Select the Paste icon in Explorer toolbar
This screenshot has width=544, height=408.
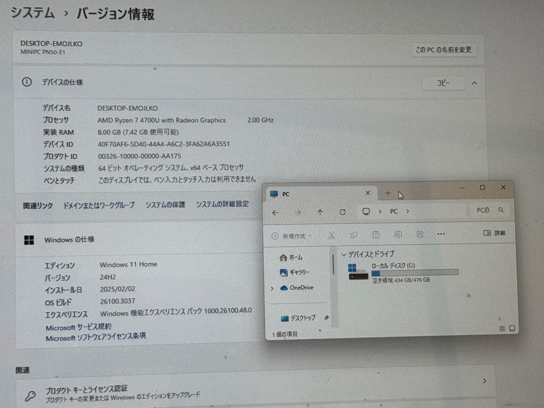375,234
